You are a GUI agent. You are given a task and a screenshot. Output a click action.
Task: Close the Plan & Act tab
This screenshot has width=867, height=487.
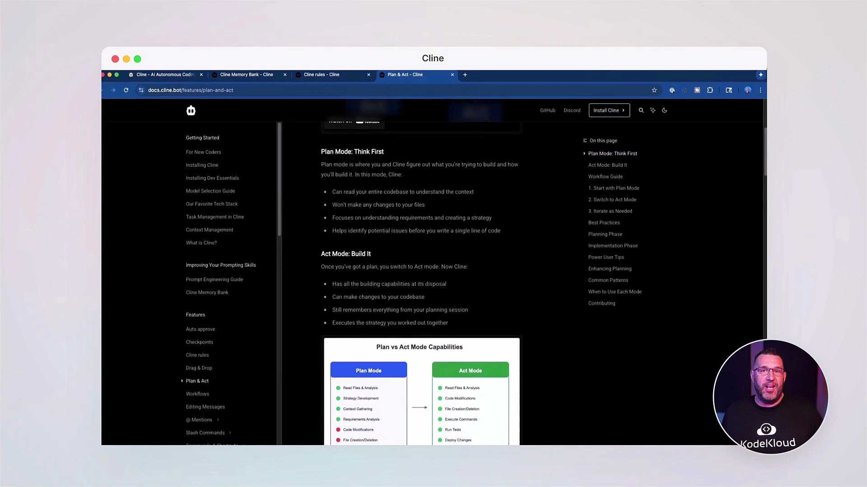[x=452, y=75]
